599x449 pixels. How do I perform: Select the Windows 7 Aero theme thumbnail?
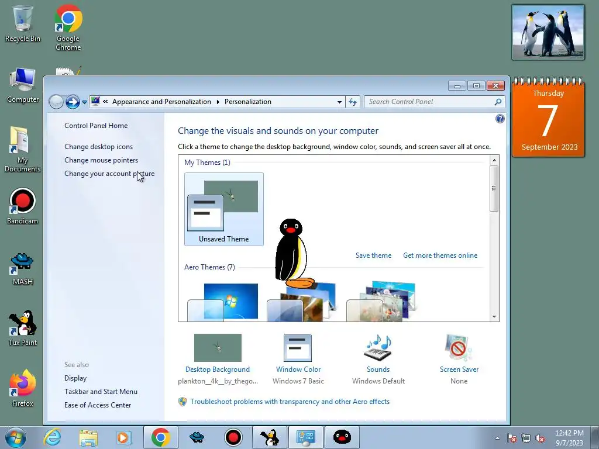[223, 302]
